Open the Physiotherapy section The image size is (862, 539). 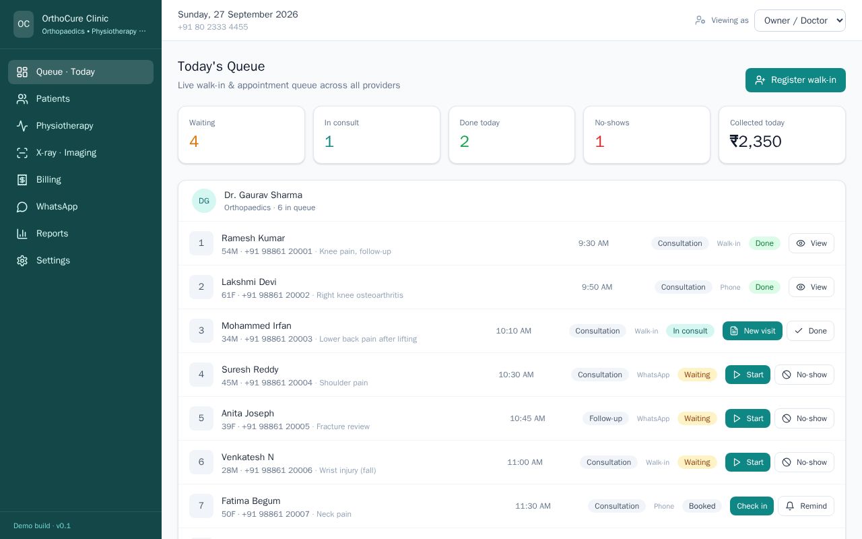click(81, 126)
